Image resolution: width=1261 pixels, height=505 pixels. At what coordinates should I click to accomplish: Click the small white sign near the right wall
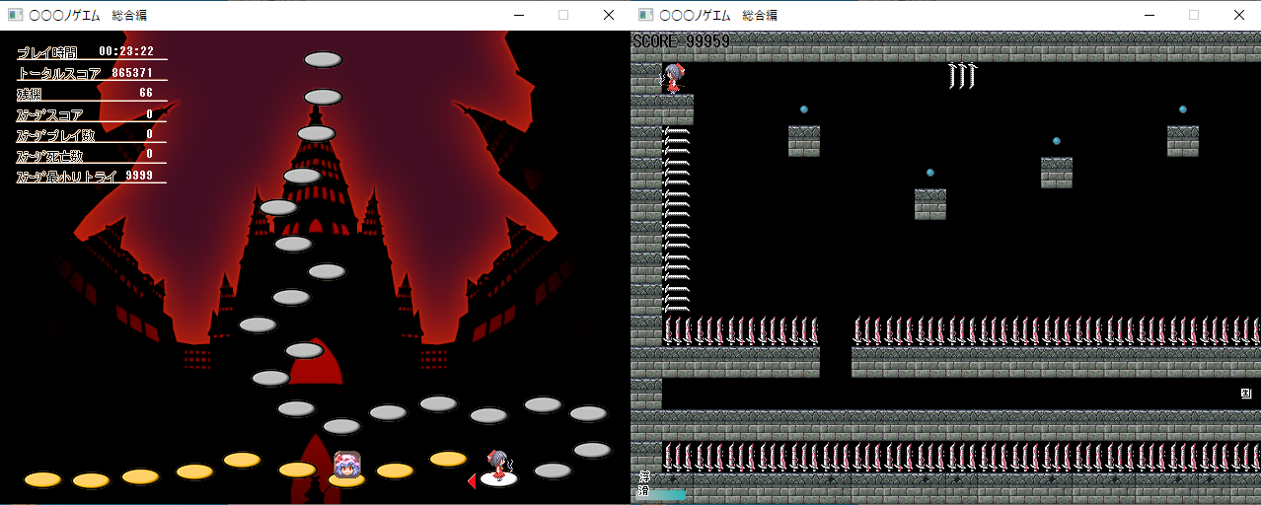pyautogui.click(x=1246, y=394)
